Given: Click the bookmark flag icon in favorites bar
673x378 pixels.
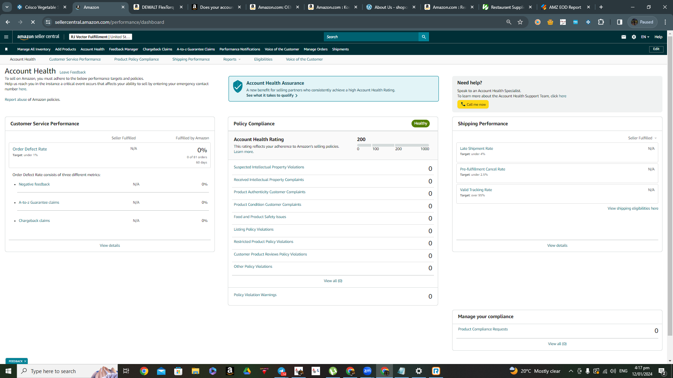Looking at the screenshot, I should 6,49.
